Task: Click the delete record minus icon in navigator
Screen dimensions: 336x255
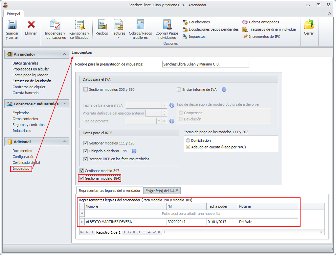Action: tap(144, 232)
